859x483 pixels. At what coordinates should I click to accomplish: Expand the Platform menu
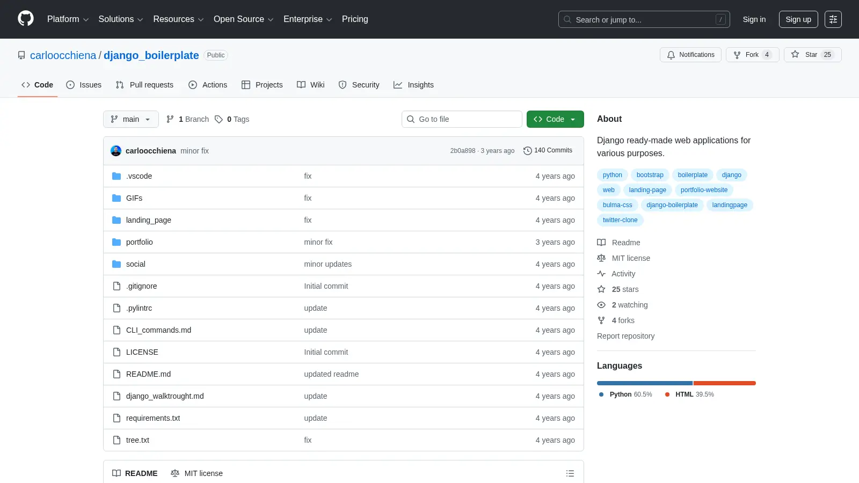pyautogui.click(x=68, y=19)
